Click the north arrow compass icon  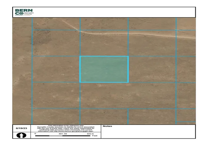21,135
